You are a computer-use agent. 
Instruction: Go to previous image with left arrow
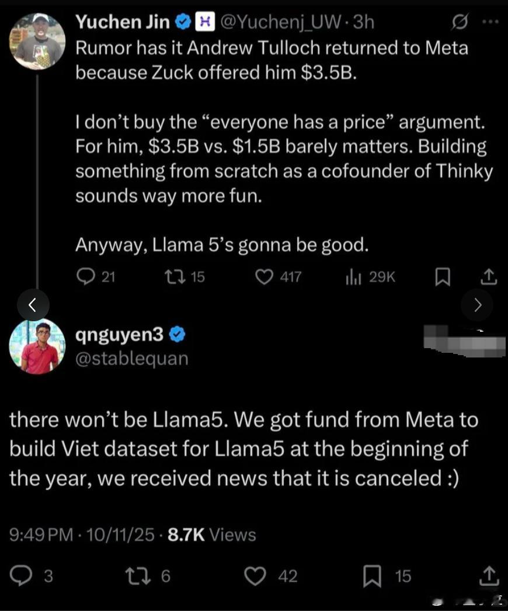tap(33, 304)
